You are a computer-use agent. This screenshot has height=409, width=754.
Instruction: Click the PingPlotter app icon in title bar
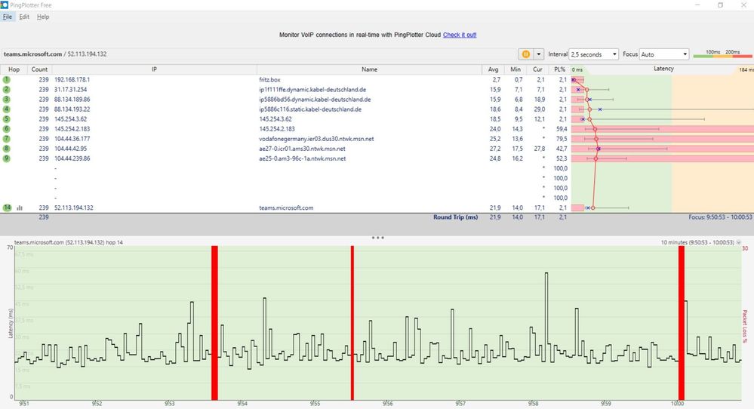point(5,5)
